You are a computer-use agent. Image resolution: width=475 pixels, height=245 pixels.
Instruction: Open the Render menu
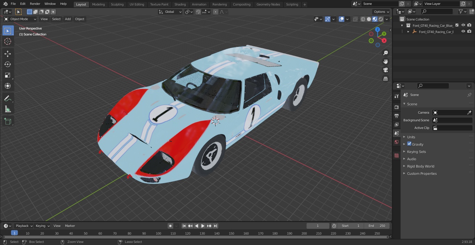35,4
